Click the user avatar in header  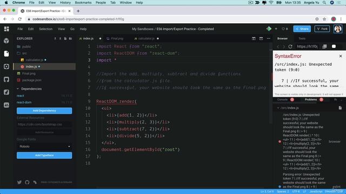[338, 29]
